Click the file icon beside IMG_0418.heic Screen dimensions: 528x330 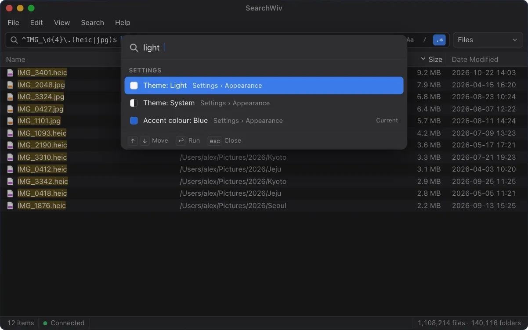pyautogui.click(x=10, y=194)
